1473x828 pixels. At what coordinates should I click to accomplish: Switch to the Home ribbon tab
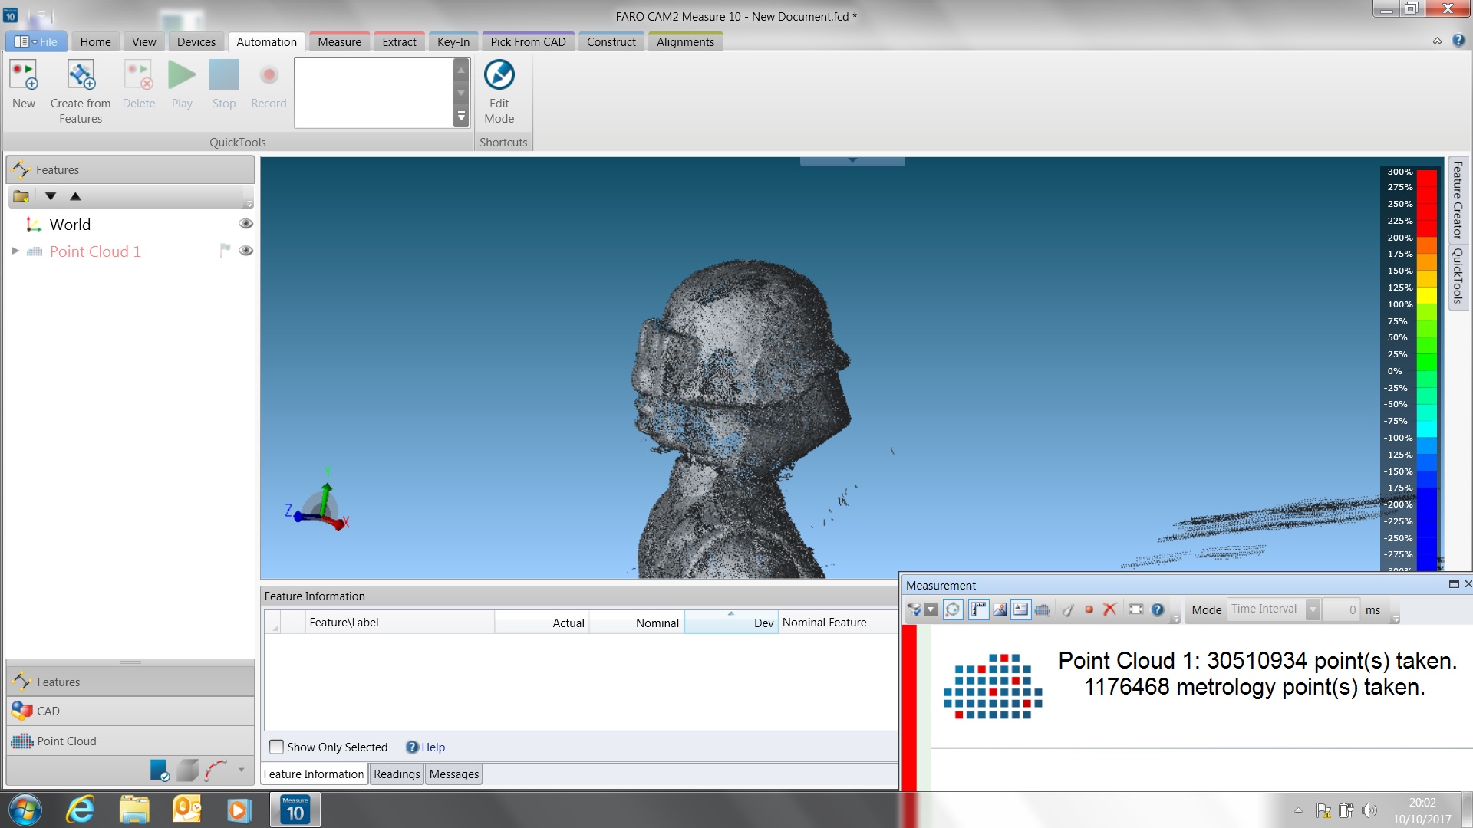coord(95,42)
